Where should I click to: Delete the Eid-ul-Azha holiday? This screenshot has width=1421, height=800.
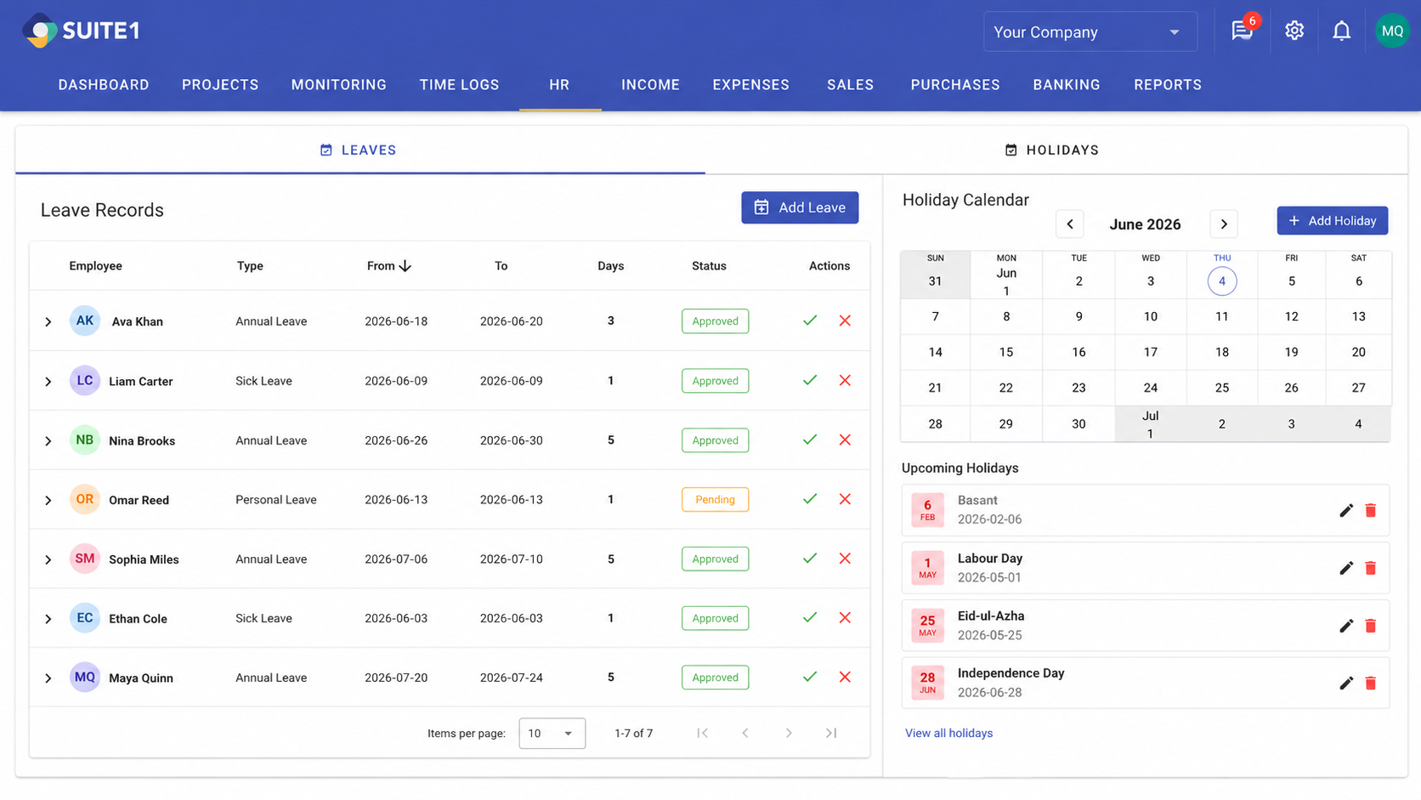click(x=1370, y=626)
